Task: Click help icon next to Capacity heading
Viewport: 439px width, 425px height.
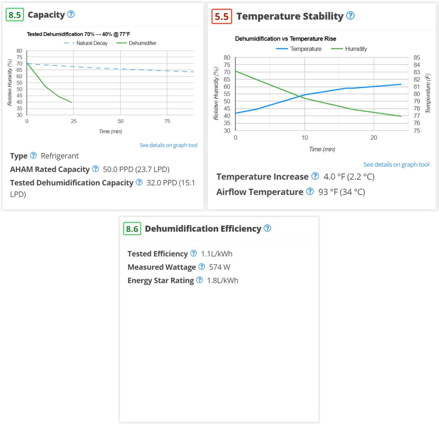Action: pos(71,14)
